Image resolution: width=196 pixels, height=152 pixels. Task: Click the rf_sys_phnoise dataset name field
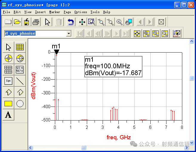click(x=36, y=33)
